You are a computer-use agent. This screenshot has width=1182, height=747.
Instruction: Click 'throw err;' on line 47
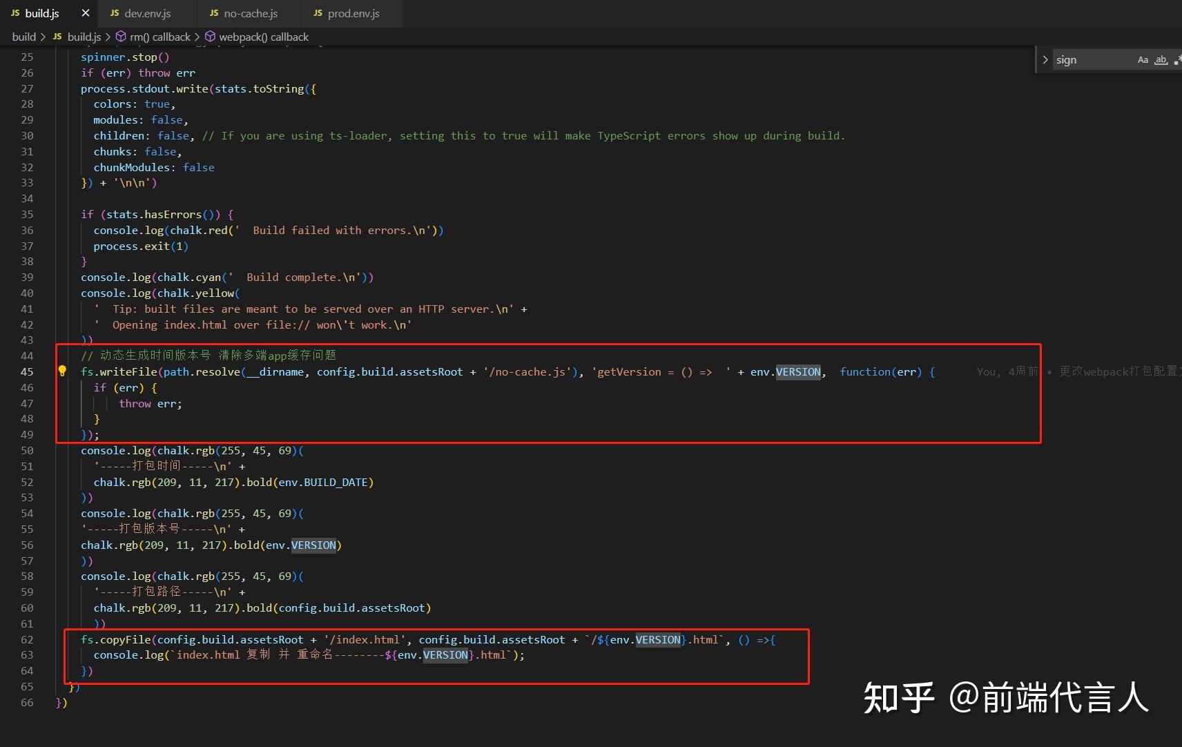click(x=151, y=403)
